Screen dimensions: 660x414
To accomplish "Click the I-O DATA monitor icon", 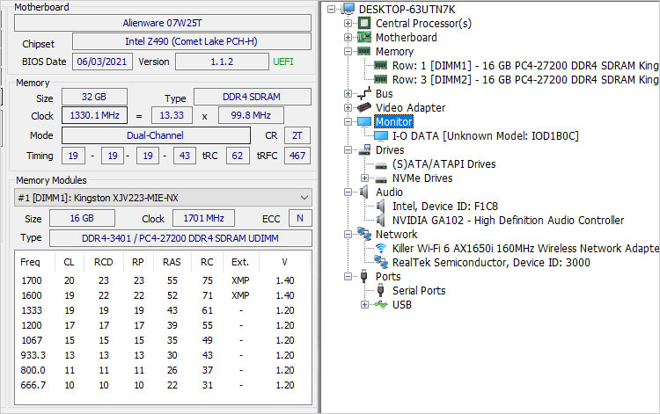I will 380,135.
